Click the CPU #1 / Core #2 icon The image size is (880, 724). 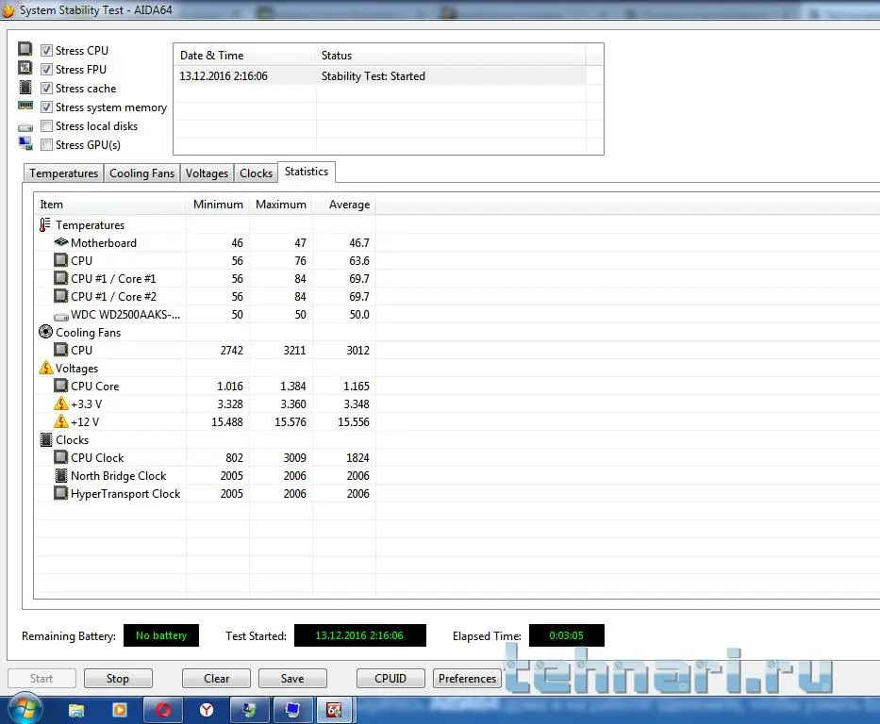[x=60, y=296]
